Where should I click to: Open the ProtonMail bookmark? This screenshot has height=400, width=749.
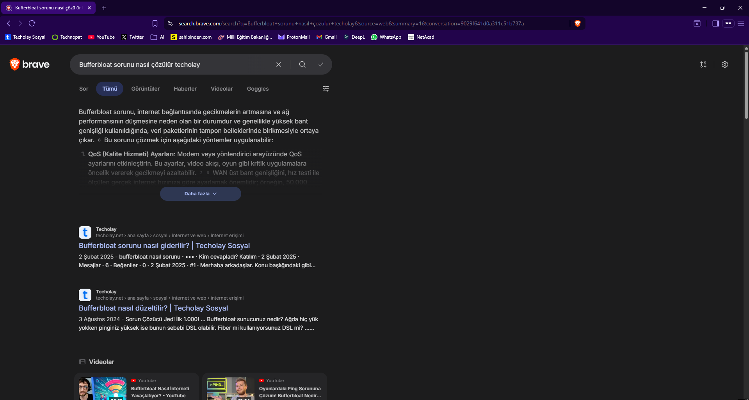pyautogui.click(x=294, y=37)
